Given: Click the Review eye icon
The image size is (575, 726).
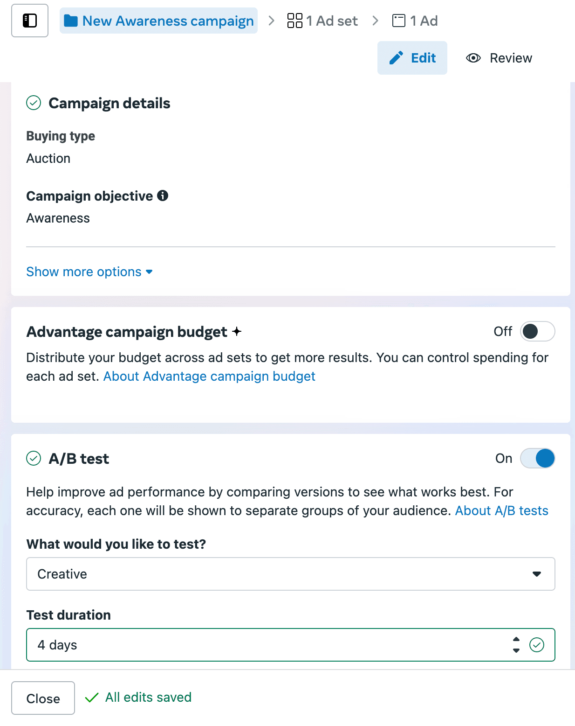Looking at the screenshot, I should pos(473,58).
